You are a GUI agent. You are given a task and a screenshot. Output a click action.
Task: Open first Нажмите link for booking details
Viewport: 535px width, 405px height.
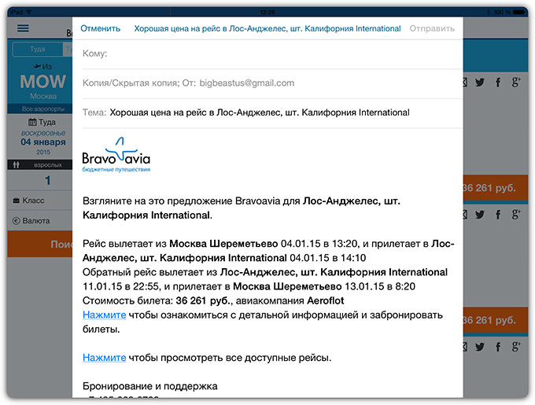(105, 315)
